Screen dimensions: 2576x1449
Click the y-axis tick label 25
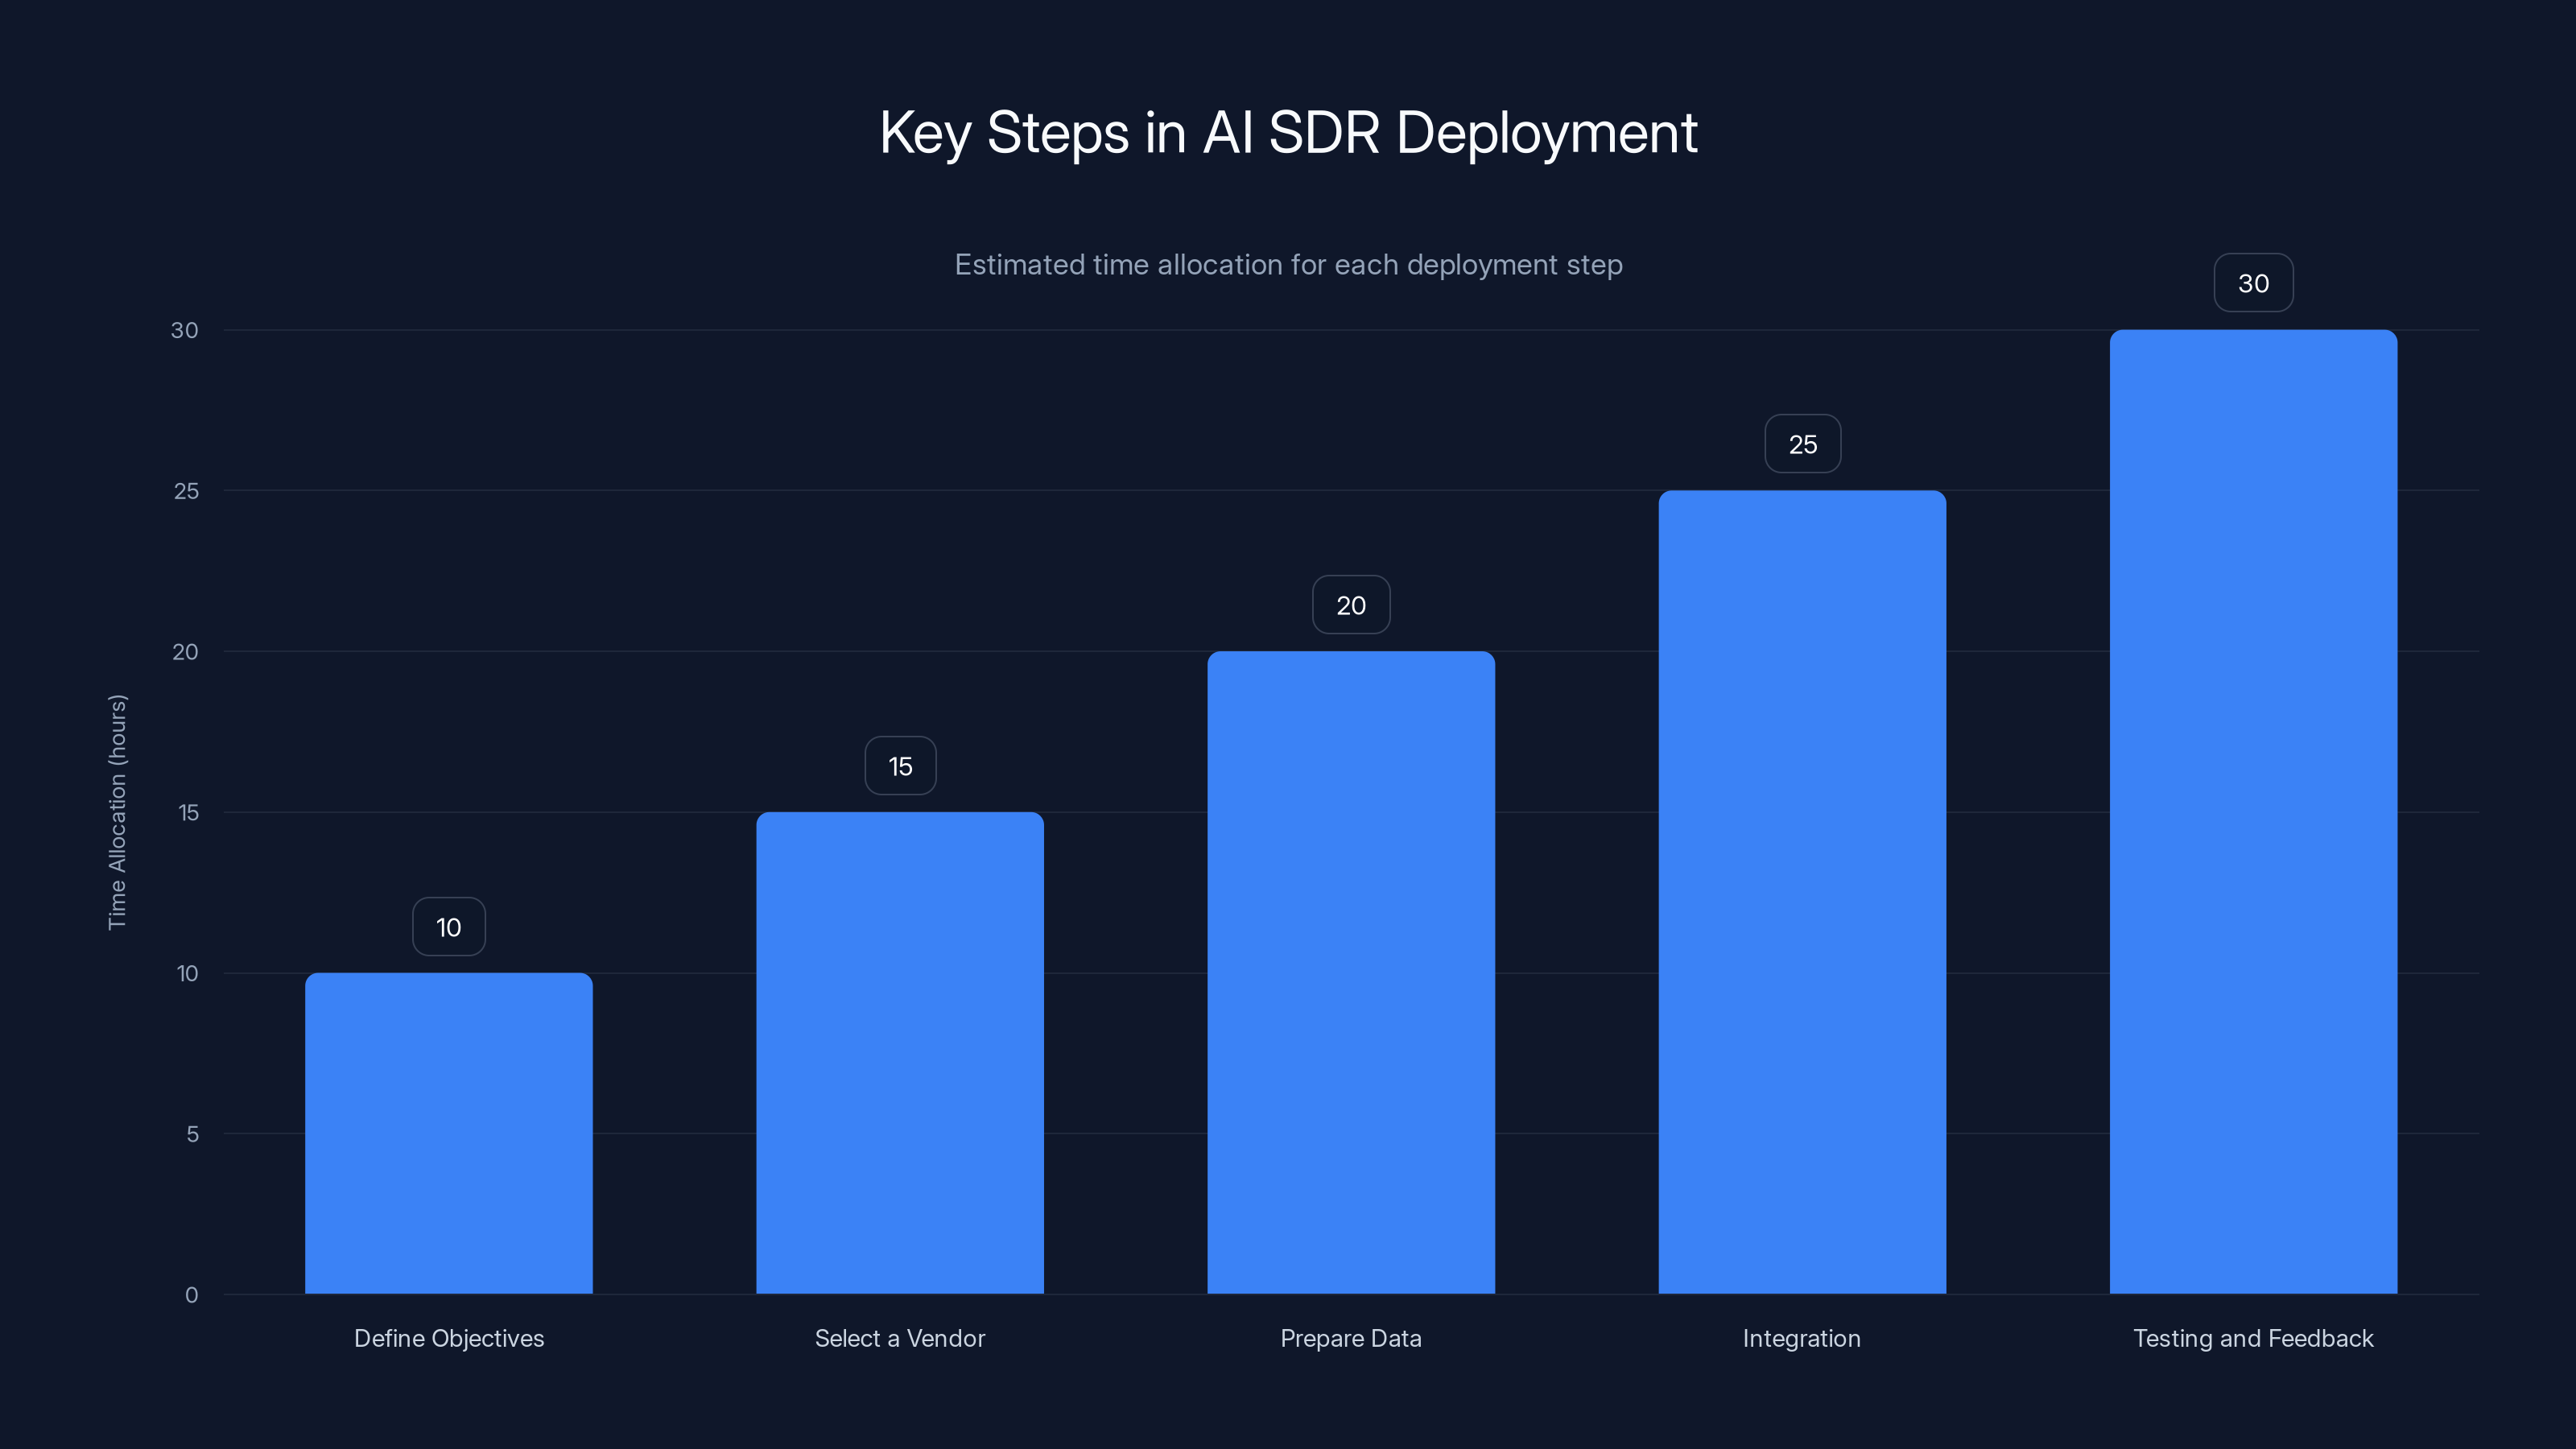click(187, 491)
